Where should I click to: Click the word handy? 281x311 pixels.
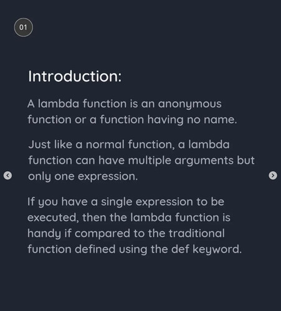(44, 234)
